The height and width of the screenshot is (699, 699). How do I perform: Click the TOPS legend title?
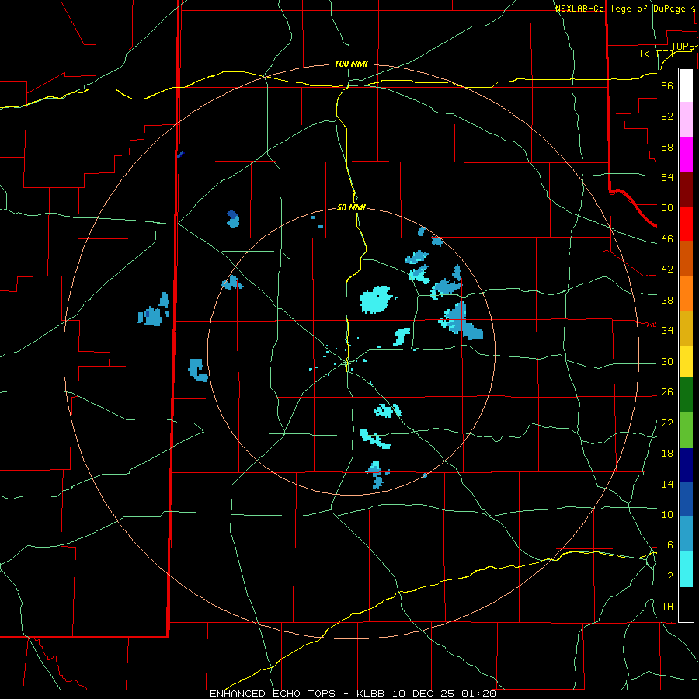[683, 47]
